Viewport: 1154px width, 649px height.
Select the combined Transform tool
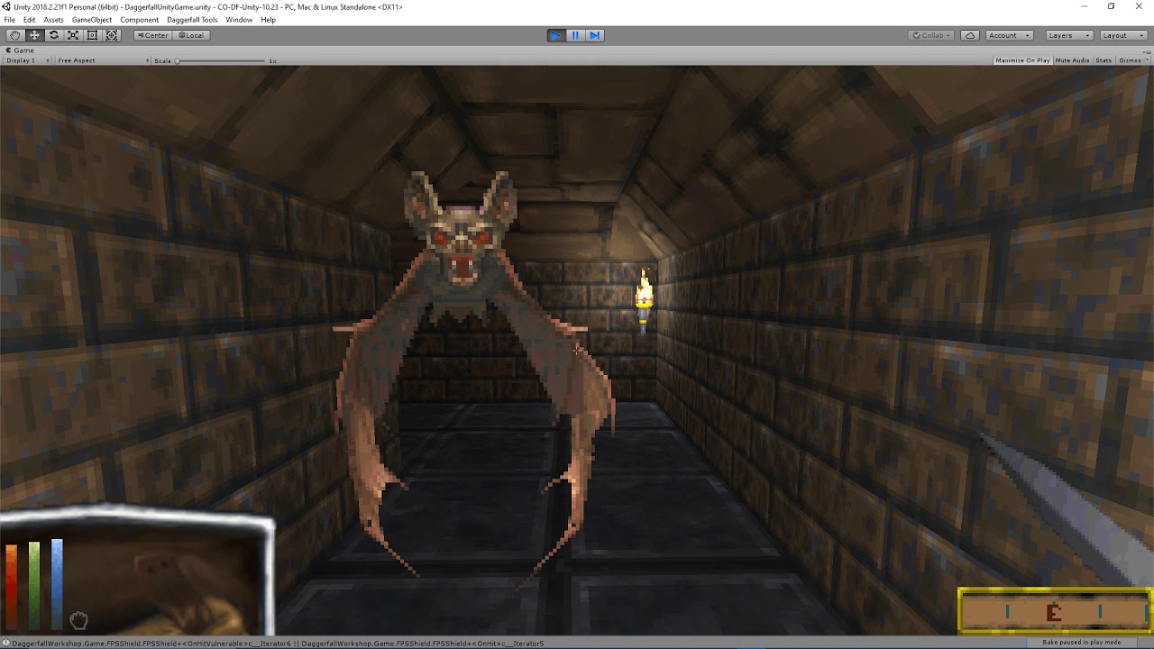pos(112,35)
